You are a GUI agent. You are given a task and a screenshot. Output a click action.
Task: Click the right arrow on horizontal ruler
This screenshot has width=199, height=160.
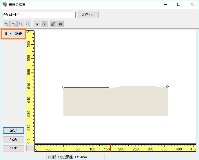pyautogui.click(x=195, y=149)
